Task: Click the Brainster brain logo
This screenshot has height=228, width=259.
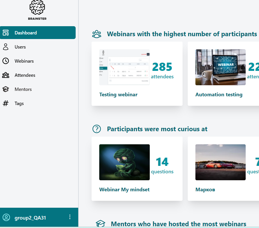Action: [x=37, y=8]
